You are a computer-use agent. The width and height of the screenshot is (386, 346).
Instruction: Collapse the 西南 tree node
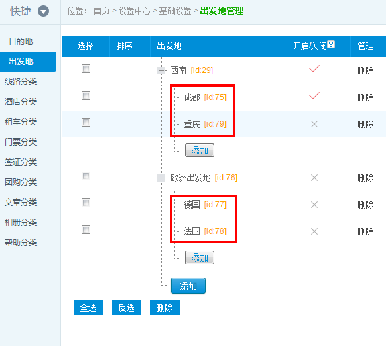(x=162, y=71)
